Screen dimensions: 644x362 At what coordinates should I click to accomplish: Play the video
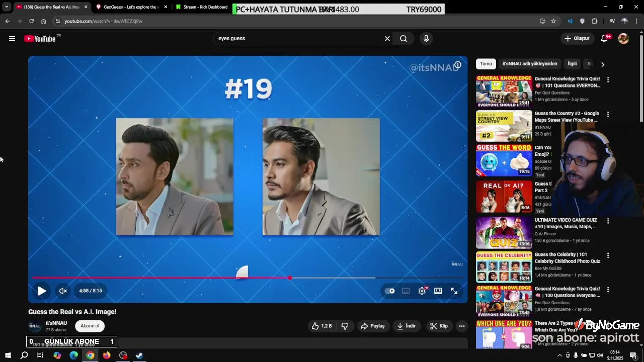pyautogui.click(x=42, y=291)
